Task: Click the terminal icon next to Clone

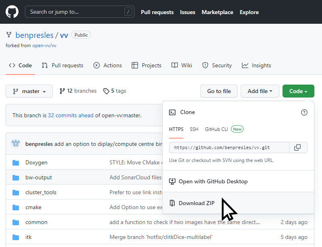Action: tap(172, 112)
